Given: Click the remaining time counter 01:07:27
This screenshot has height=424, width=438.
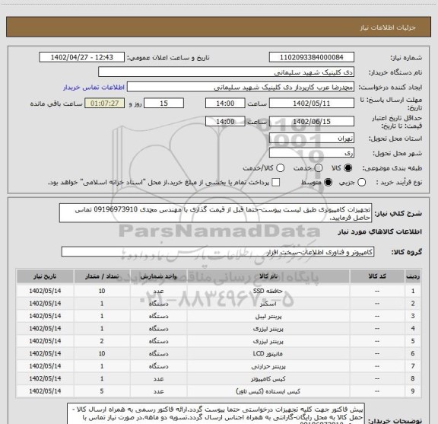Looking at the screenshot, I should [104, 104].
